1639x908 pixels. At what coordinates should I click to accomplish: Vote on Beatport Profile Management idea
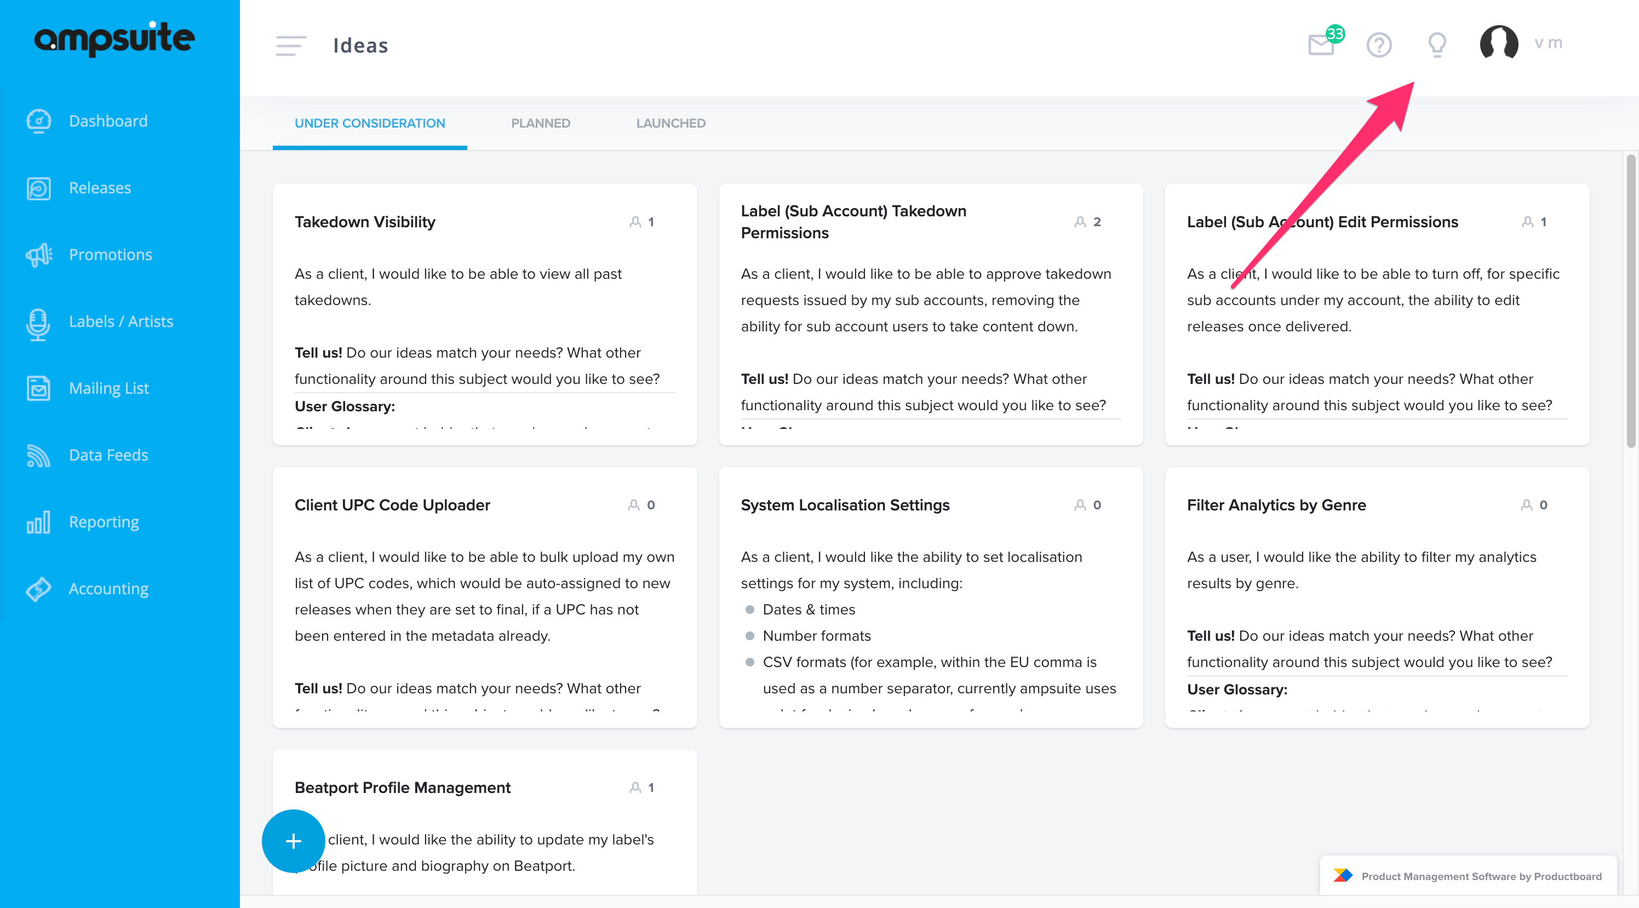click(642, 788)
